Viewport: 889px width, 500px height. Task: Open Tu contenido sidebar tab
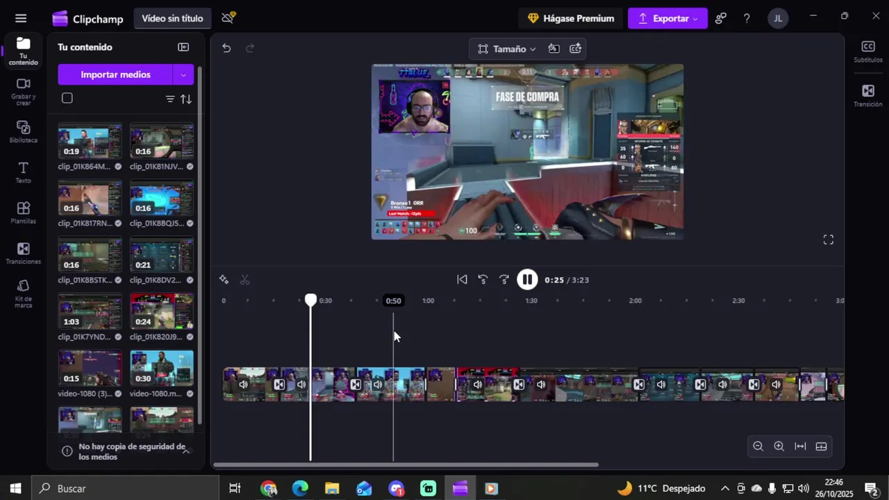[x=24, y=51]
